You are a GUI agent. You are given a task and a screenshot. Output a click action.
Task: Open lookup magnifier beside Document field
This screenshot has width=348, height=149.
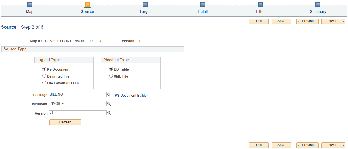click(109, 104)
